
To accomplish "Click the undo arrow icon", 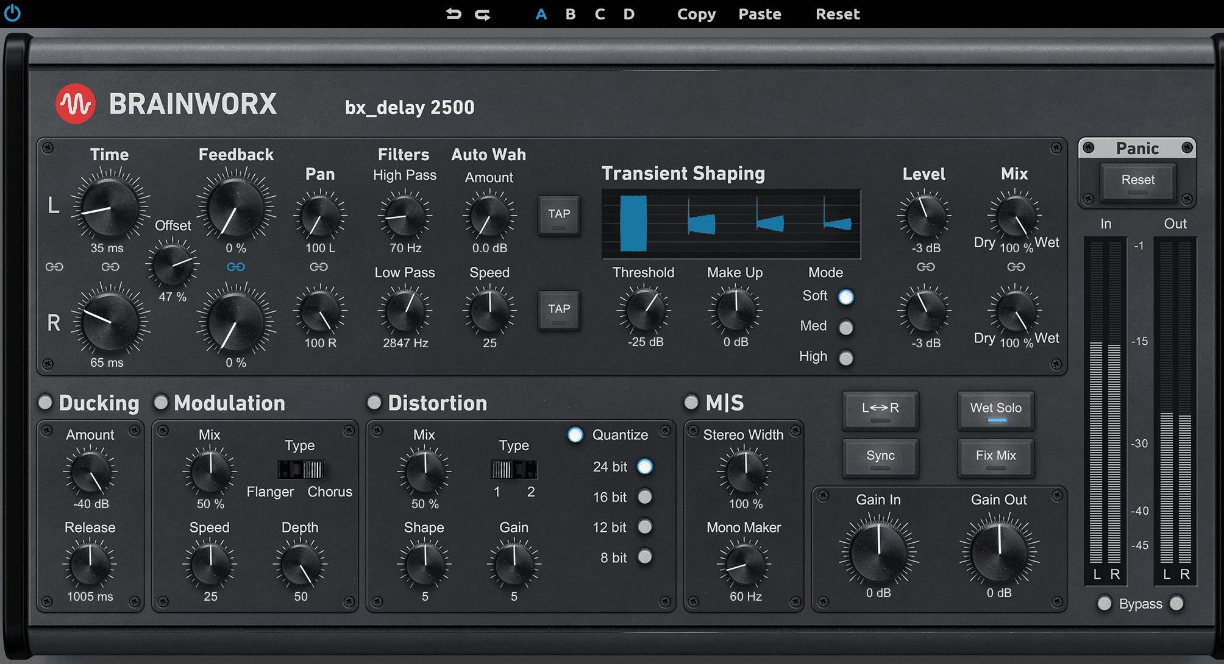I will pos(454,14).
